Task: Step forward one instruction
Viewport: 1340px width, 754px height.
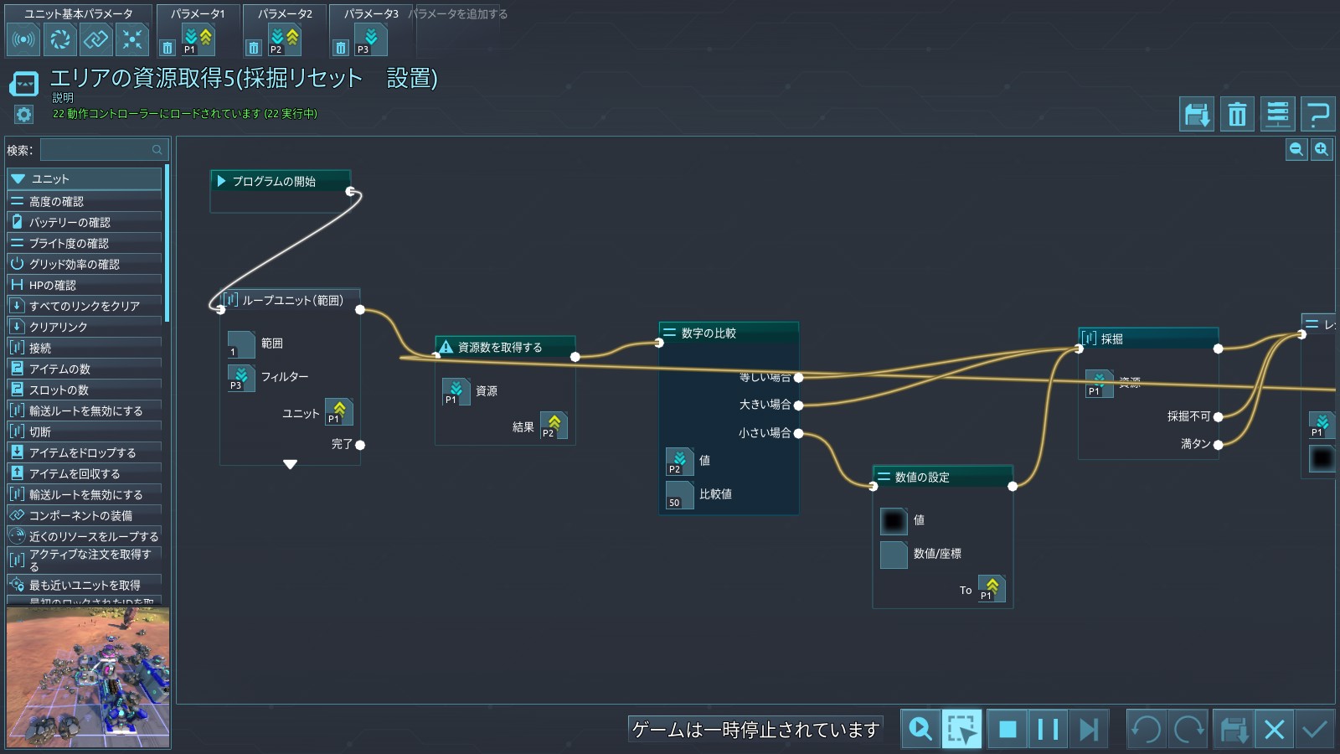Action: [1088, 729]
